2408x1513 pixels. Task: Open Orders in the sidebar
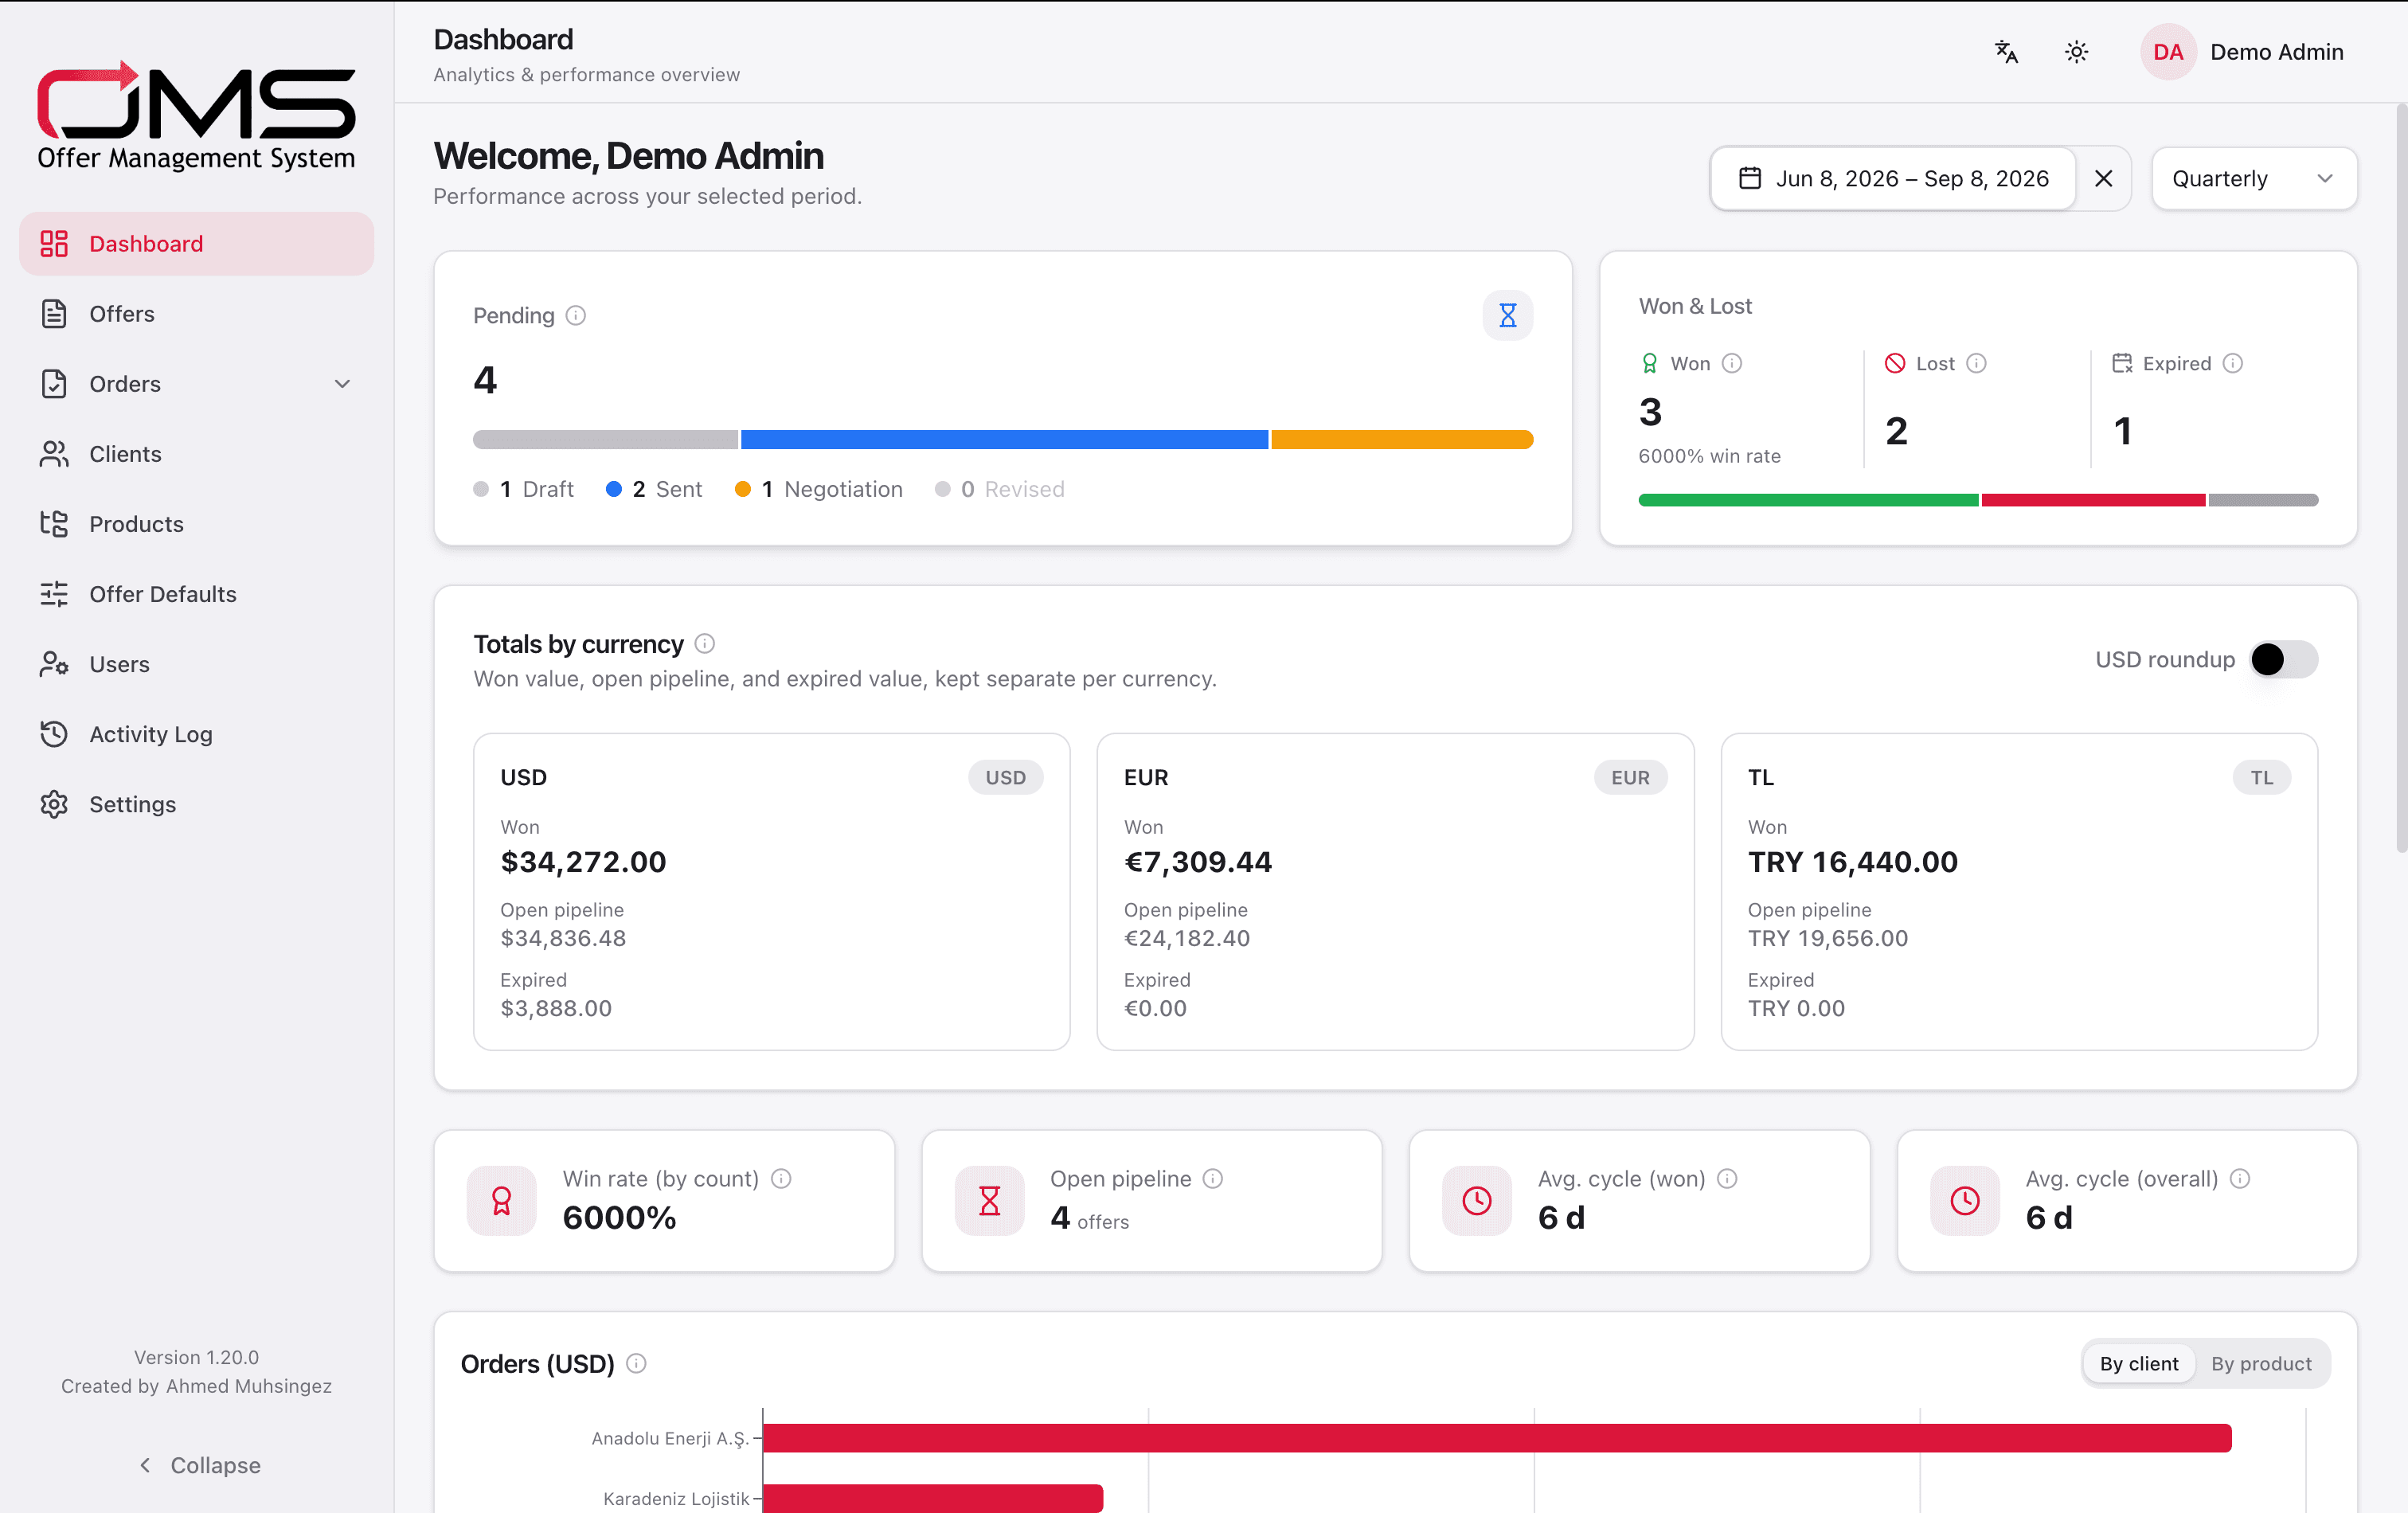[x=196, y=384]
